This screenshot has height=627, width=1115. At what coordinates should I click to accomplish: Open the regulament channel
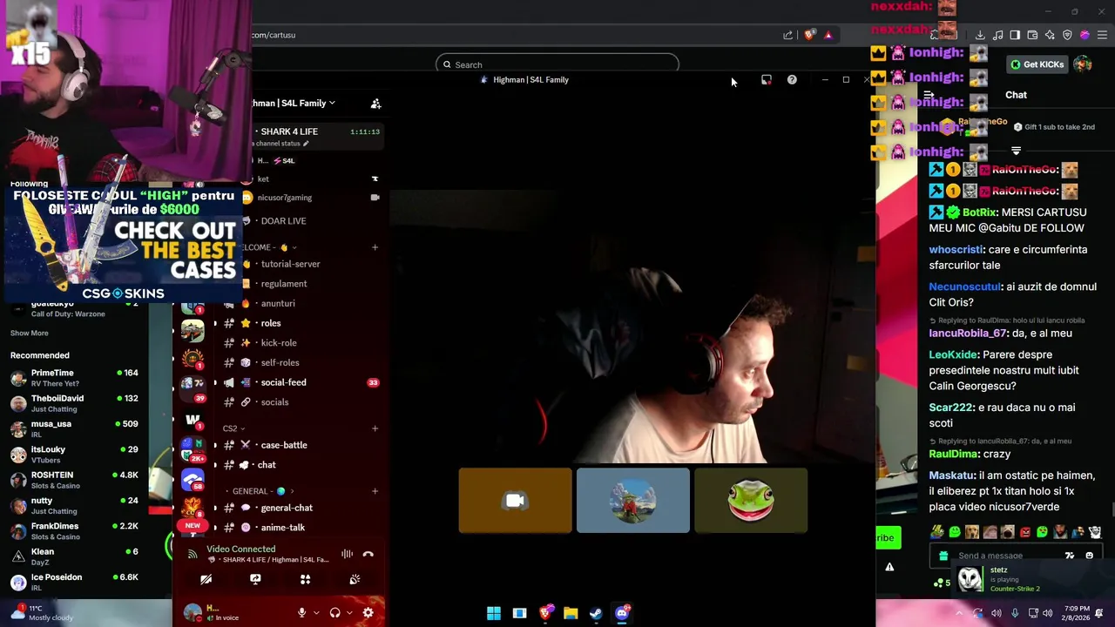284,284
